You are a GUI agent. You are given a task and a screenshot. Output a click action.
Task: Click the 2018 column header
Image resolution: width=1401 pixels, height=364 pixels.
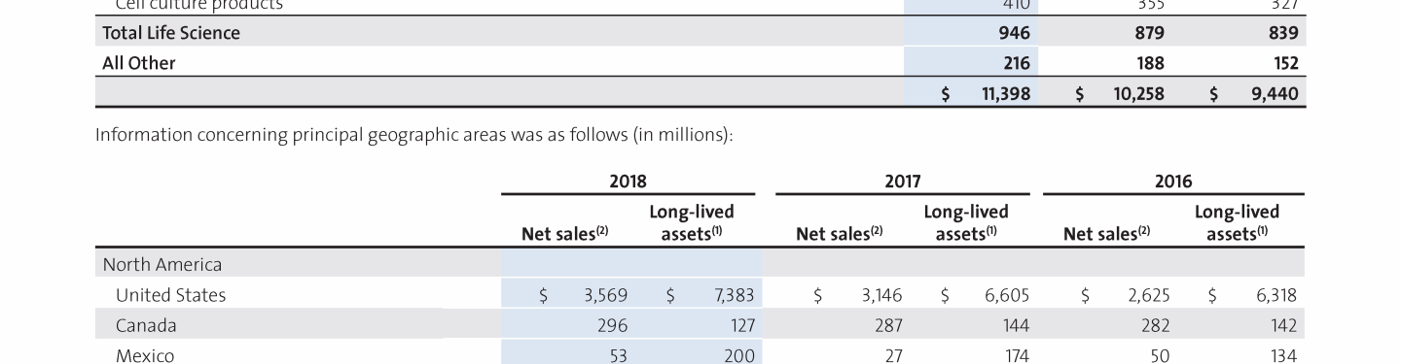point(628,182)
